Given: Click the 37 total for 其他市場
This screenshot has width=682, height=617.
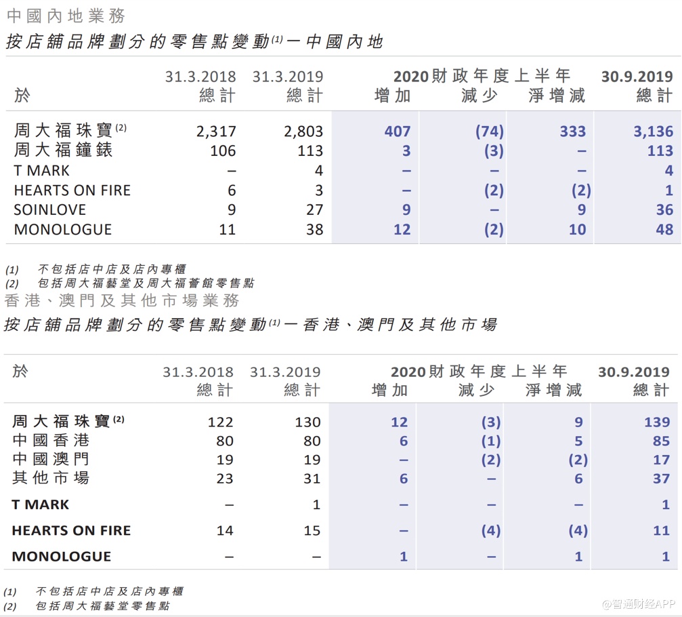Looking at the screenshot, I should pyautogui.click(x=661, y=479).
